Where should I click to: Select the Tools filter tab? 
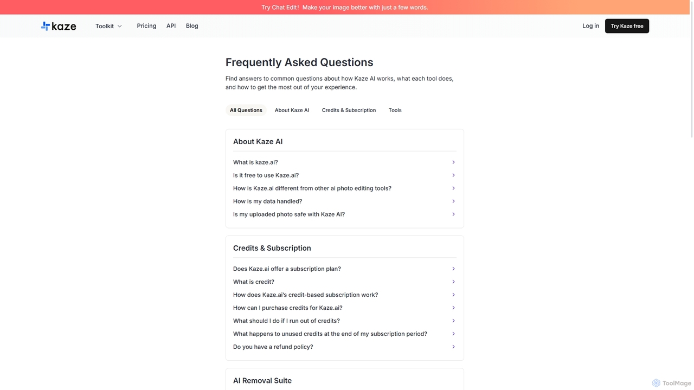(x=395, y=110)
